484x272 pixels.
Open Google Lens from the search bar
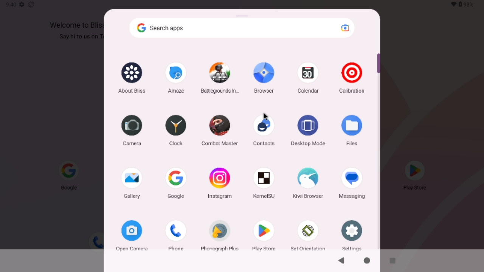(x=344, y=28)
